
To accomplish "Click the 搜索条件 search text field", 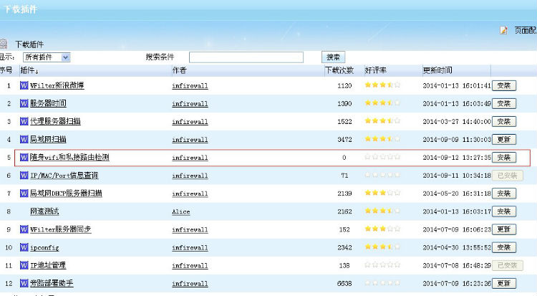I will (246, 57).
